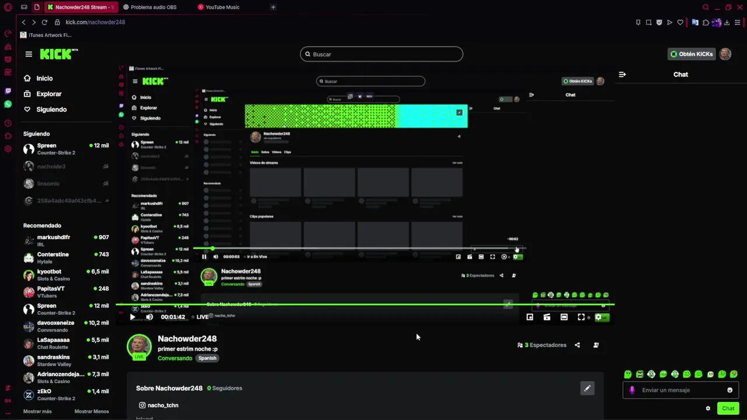Edit the Sobre Nachowder248 section
The width and height of the screenshot is (747, 420).
click(x=587, y=388)
